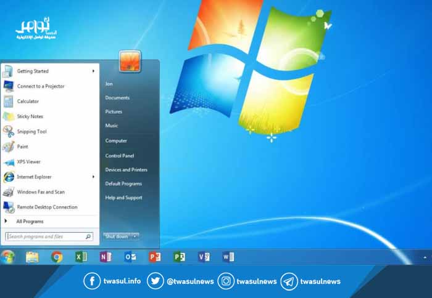Click the user account picture
The width and height of the screenshot is (432, 298).
(x=130, y=62)
